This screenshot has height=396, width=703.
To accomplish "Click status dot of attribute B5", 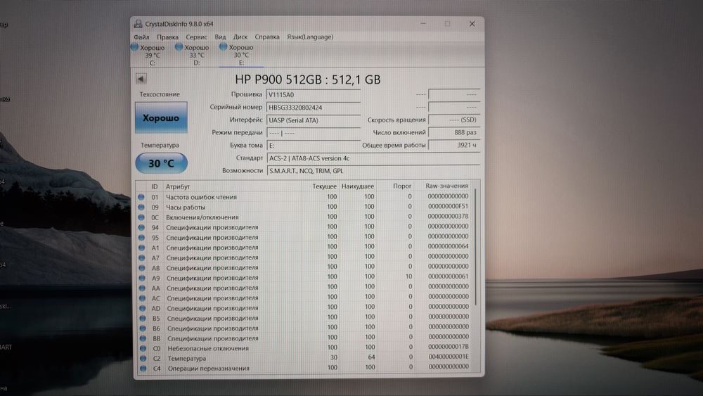I will pos(143,319).
